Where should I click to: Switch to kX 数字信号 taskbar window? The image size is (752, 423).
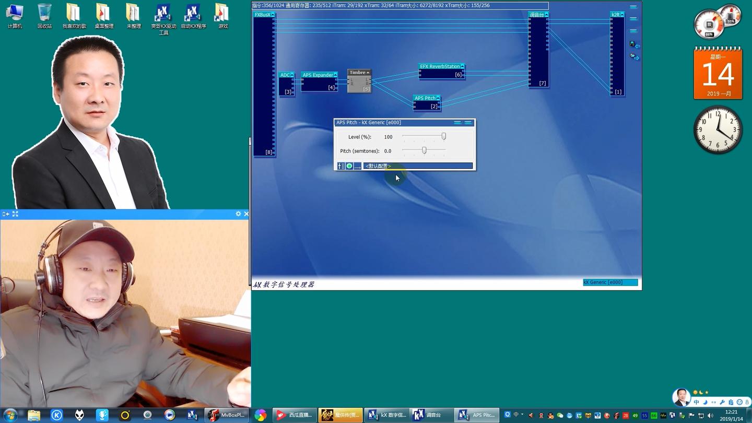387,415
